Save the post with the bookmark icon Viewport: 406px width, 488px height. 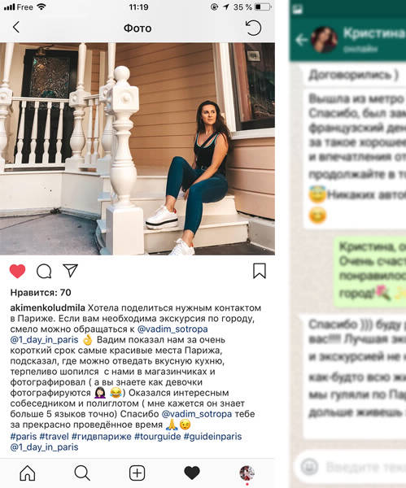point(260,271)
